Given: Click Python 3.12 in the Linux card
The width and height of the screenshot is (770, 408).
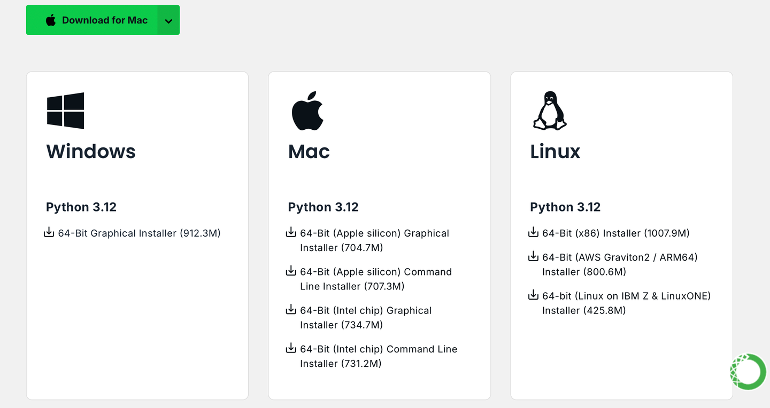Looking at the screenshot, I should click(x=565, y=207).
